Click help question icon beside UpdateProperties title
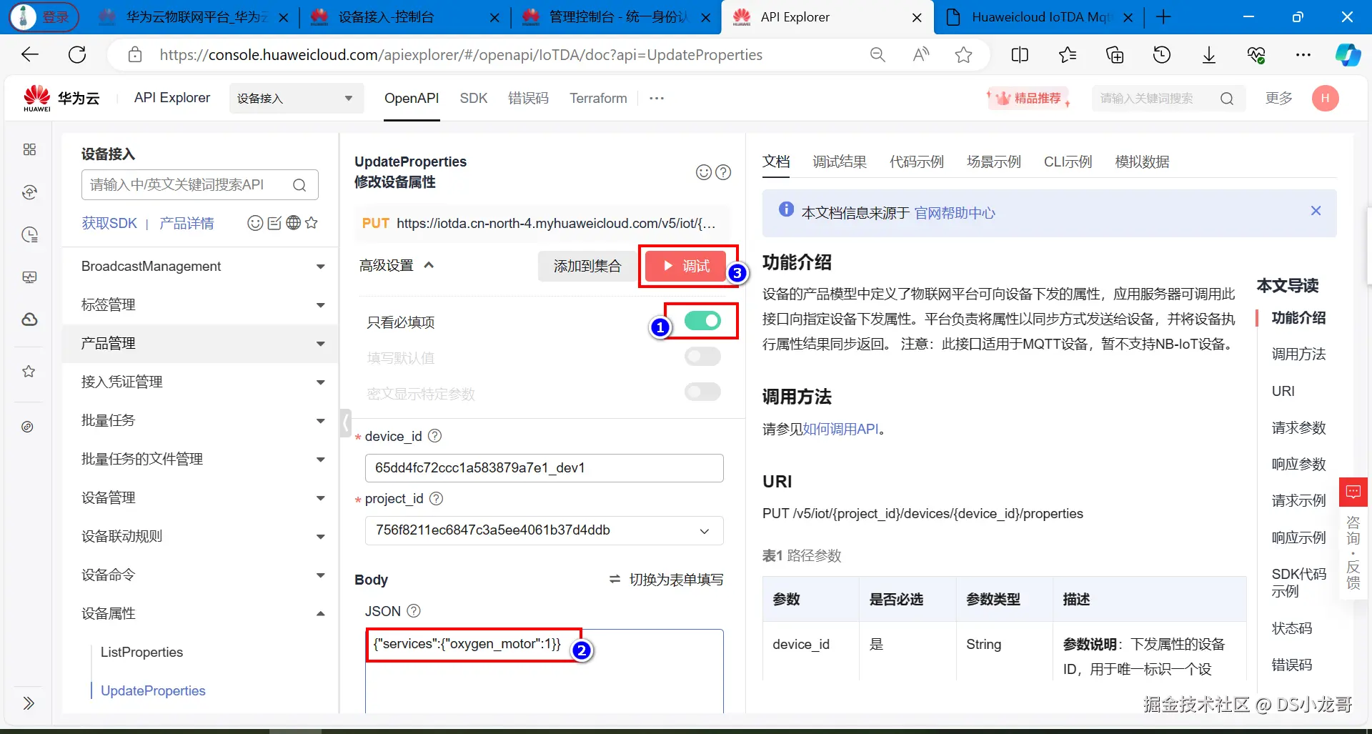Screen dimensions: 1372x734 723,172
